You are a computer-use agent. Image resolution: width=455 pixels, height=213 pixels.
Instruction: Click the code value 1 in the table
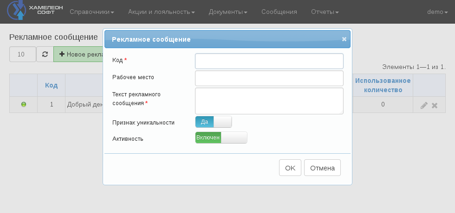coord(52,105)
